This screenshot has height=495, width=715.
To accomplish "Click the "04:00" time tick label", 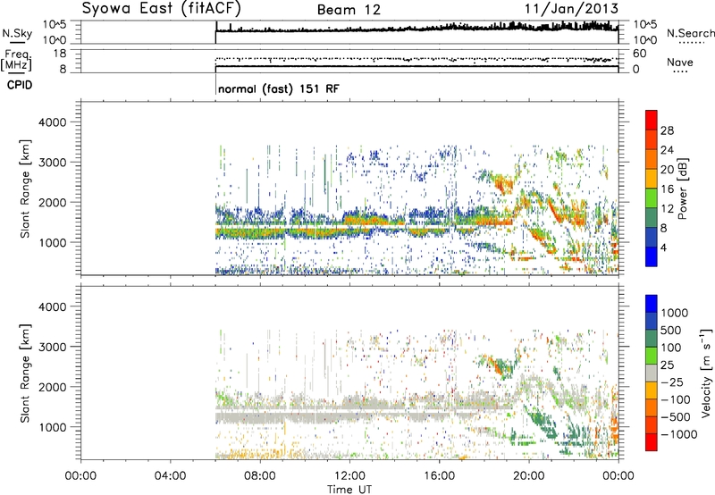I will point(170,476).
